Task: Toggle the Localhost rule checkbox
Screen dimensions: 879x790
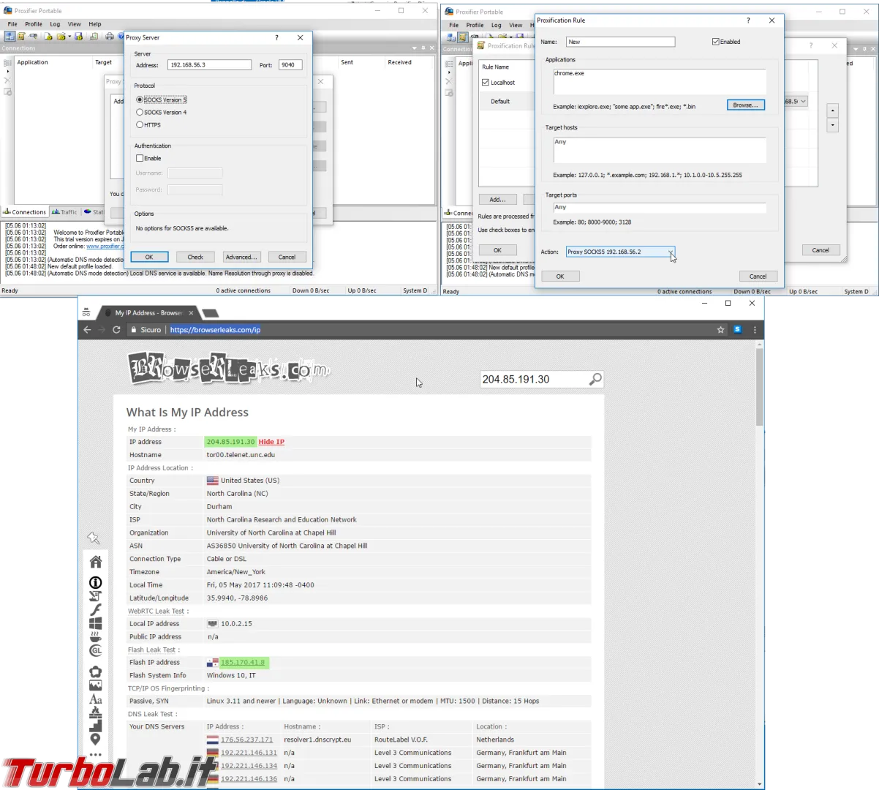Action: tap(486, 83)
